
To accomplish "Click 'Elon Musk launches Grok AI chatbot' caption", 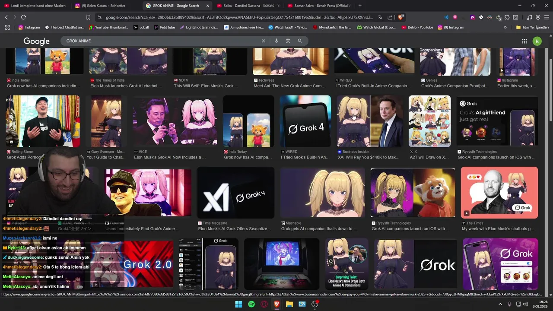I will click(x=126, y=86).
